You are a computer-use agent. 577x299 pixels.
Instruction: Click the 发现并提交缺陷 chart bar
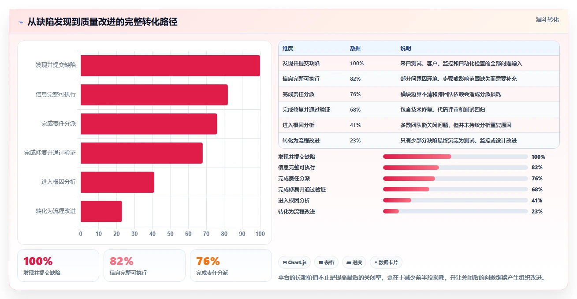click(x=170, y=66)
